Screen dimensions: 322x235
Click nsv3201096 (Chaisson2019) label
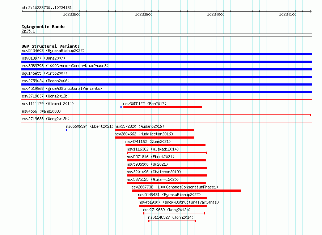click(154, 172)
